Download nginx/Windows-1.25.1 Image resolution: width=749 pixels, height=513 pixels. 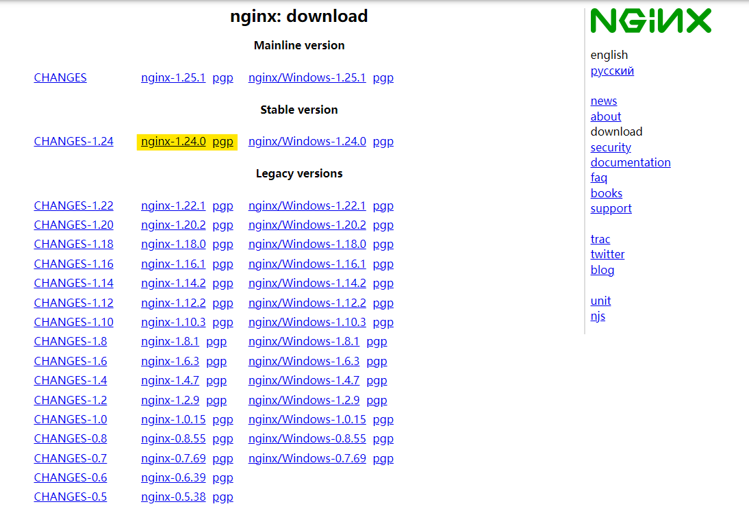pos(307,77)
